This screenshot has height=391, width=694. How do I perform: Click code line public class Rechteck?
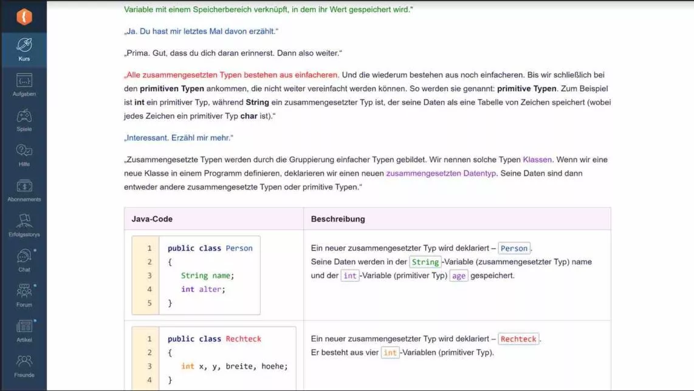point(215,339)
